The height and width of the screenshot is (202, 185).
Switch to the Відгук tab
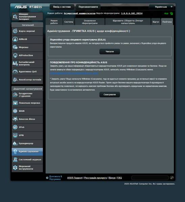click(x=156, y=22)
